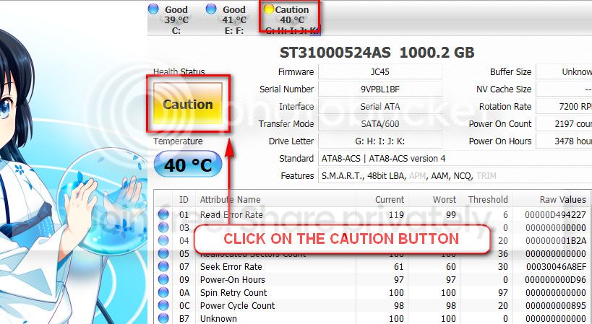This screenshot has width=592, height=324.
Task: Click the status orb beside Spin Retry Count
Action: pos(163,292)
